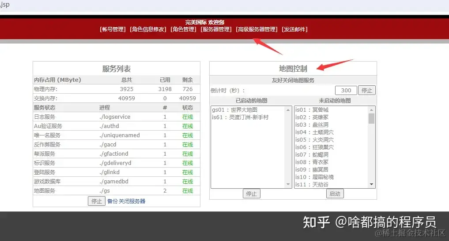Click the 服务列表 panel heading

coord(116,69)
